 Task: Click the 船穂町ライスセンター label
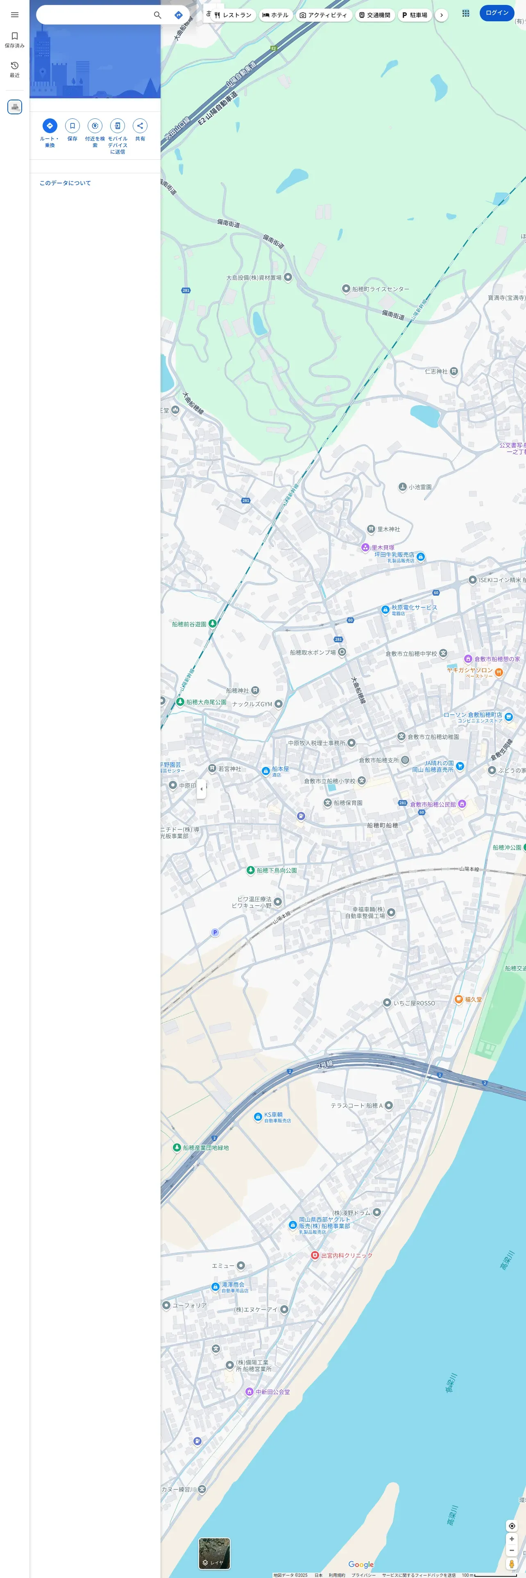381,289
